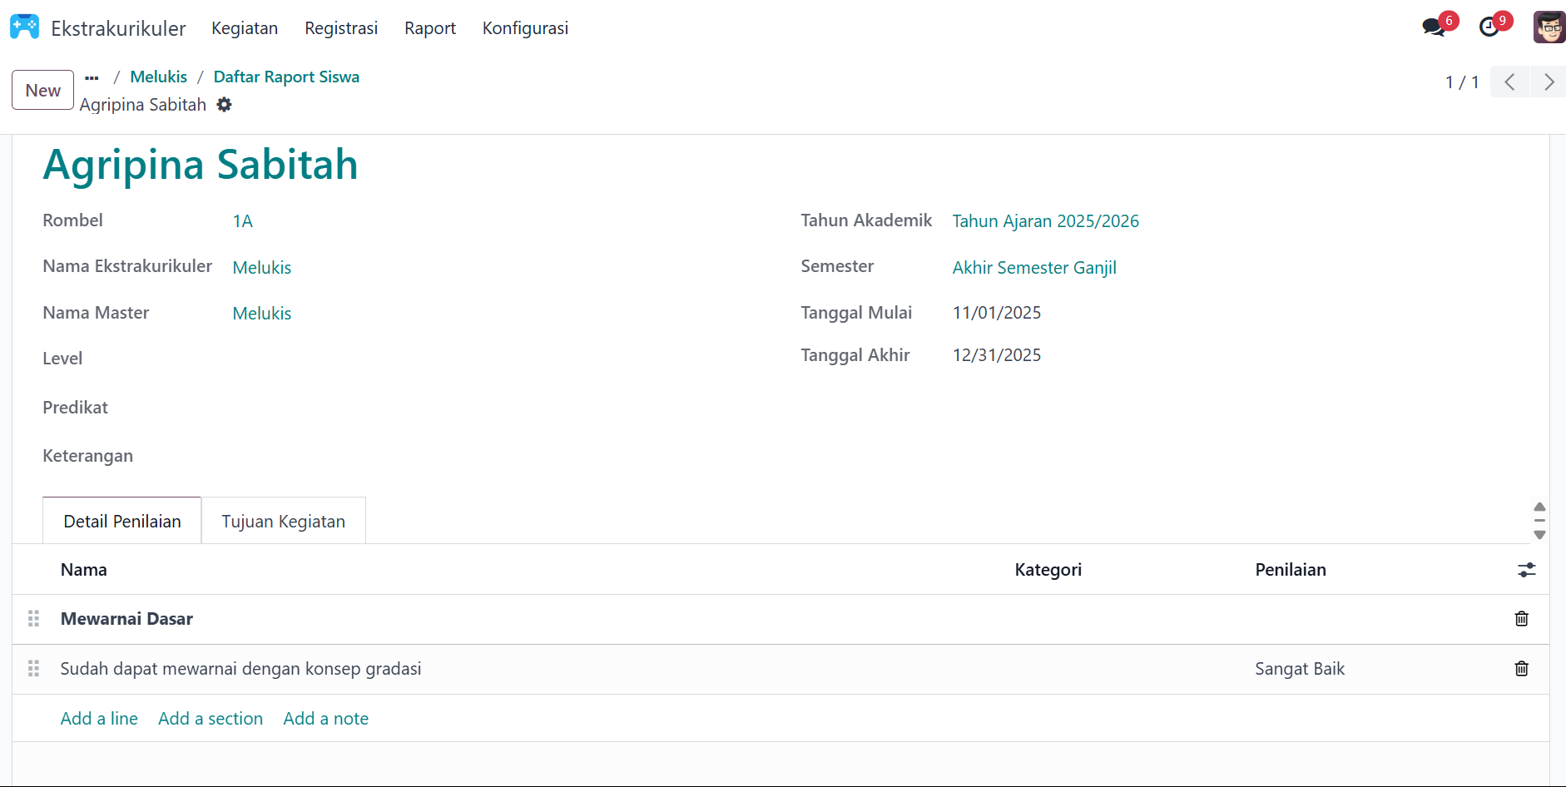The image size is (1566, 787).
Task: Open column settings adjust icon in table
Action: (x=1526, y=570)
